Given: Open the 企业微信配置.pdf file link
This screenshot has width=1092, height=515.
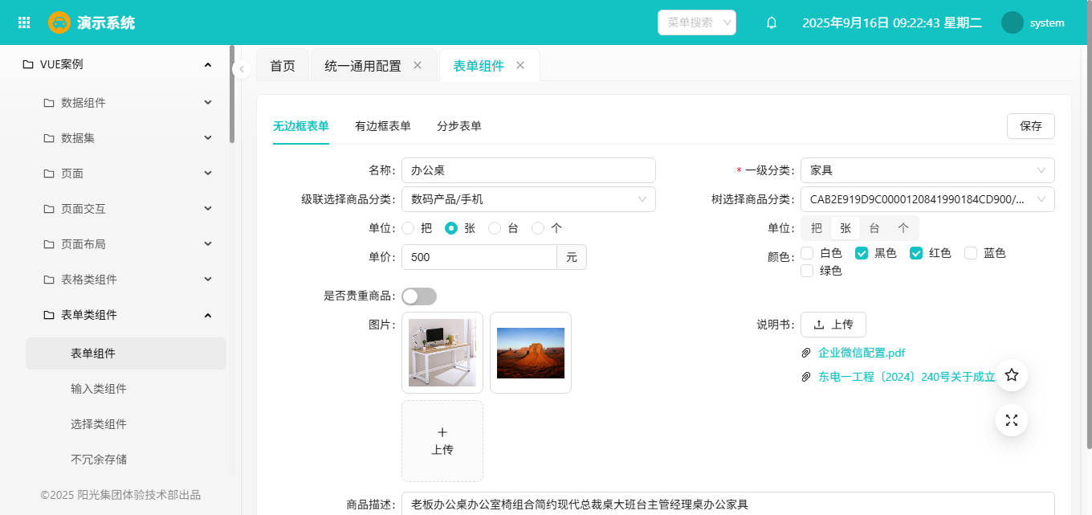Looking at the screenshot, I should (x=862, y=353).
